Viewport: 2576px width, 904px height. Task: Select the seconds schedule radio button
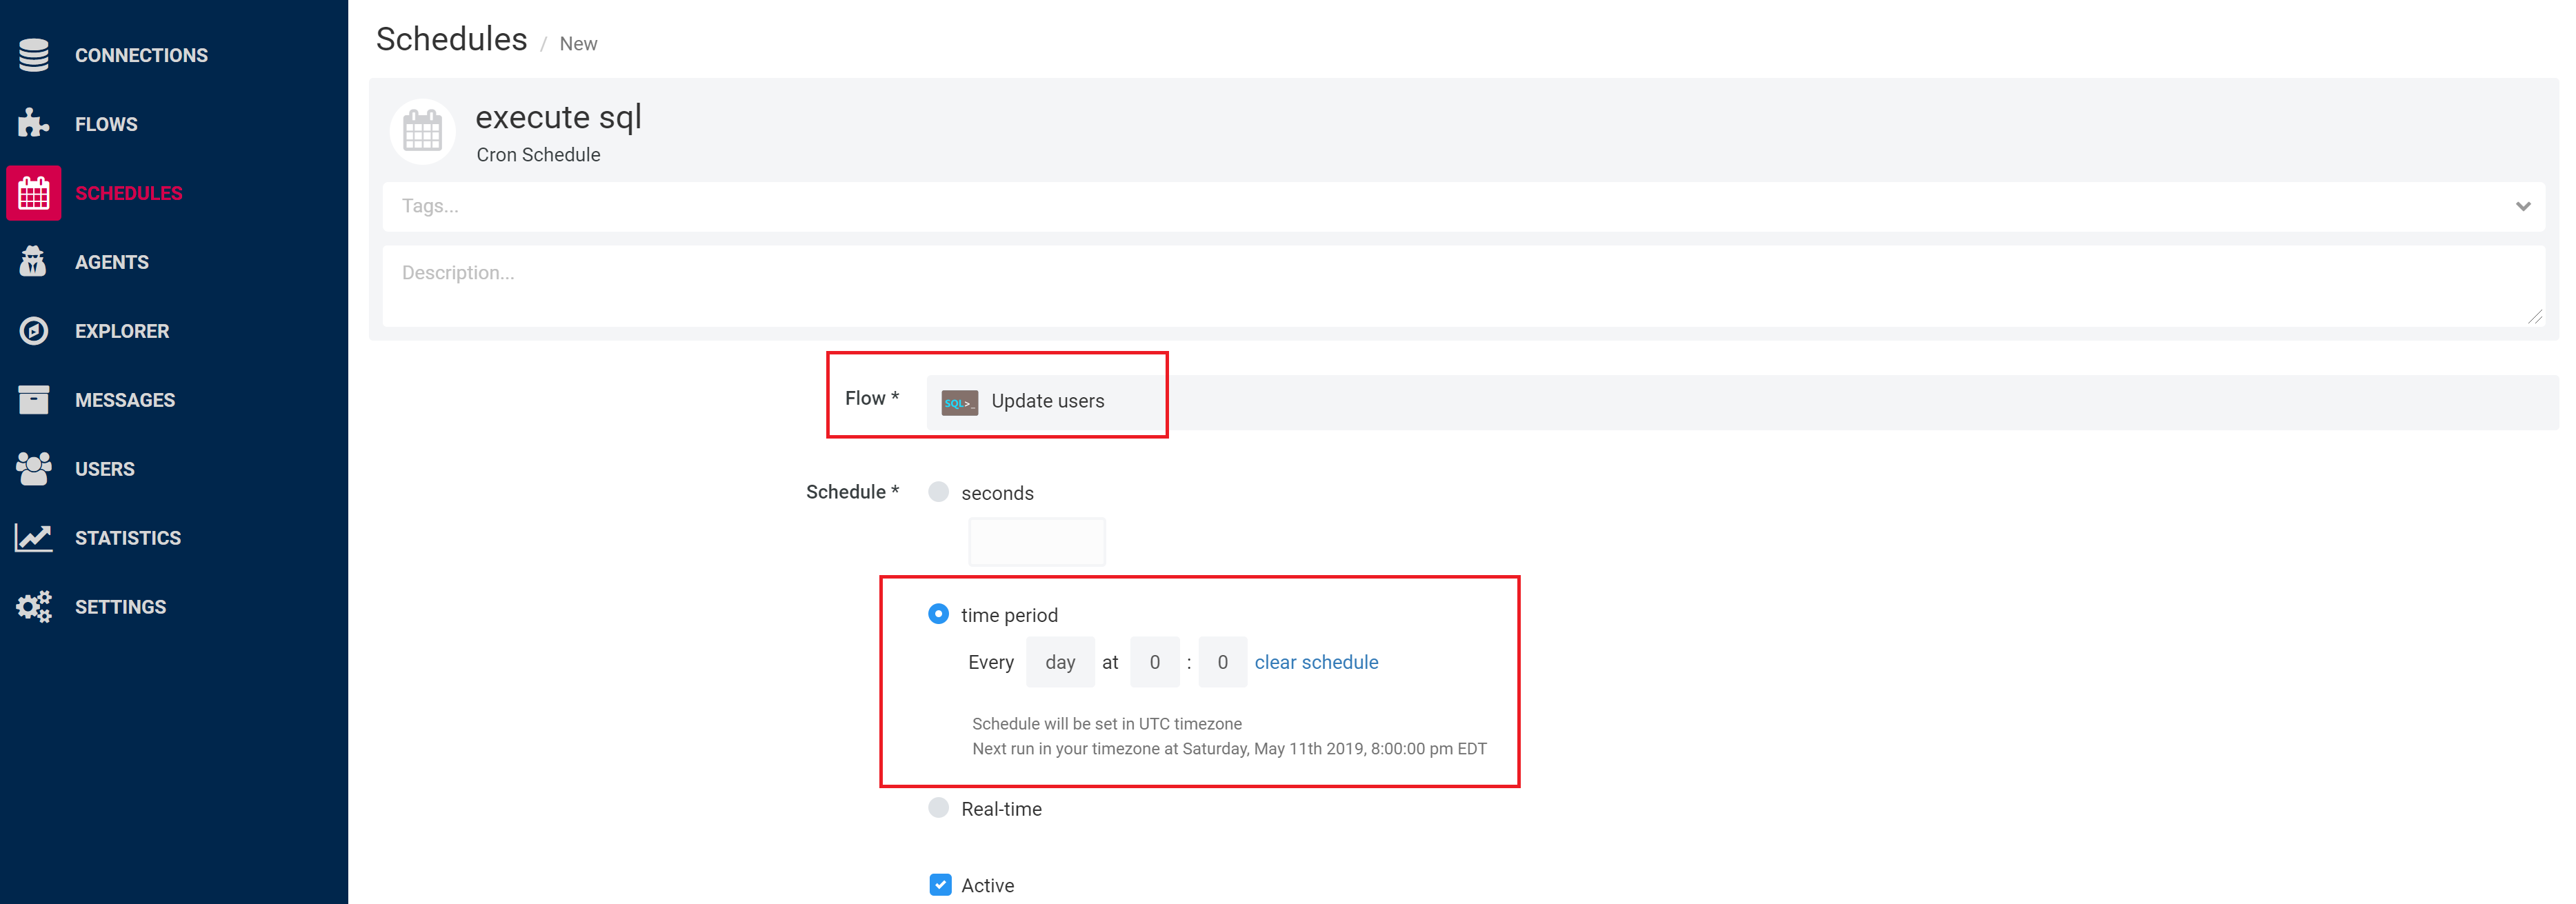[x=938, y=492]
